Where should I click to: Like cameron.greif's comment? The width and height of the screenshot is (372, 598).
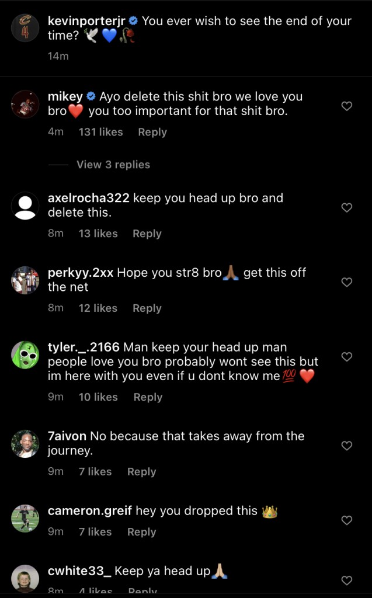346,519
